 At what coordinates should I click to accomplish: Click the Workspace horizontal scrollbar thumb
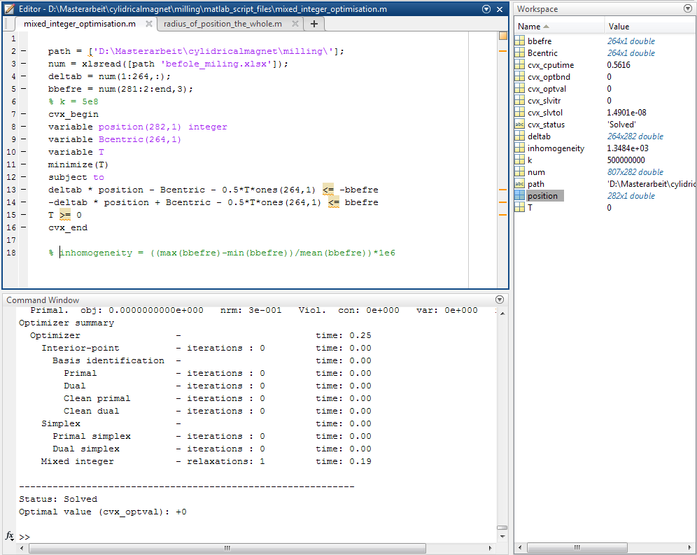click(577, 547)
